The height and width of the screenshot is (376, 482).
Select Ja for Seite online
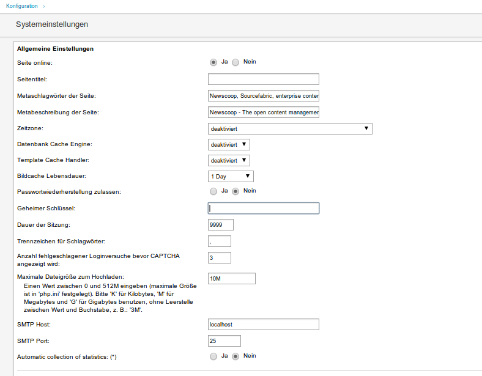pos(213,62)
